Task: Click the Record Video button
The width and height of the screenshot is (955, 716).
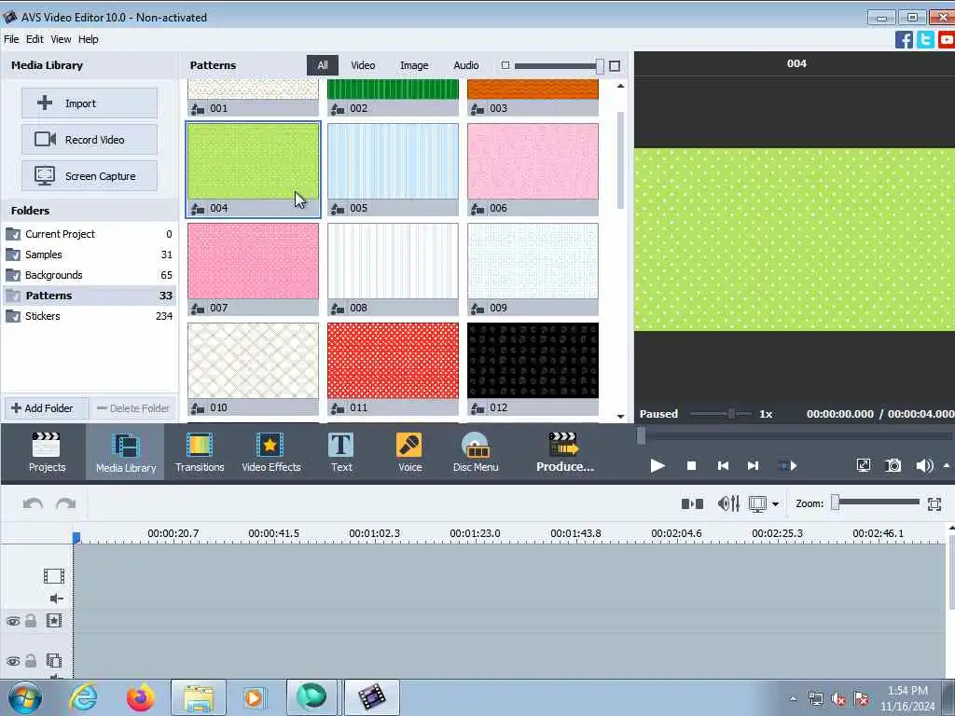Action: 90,140
